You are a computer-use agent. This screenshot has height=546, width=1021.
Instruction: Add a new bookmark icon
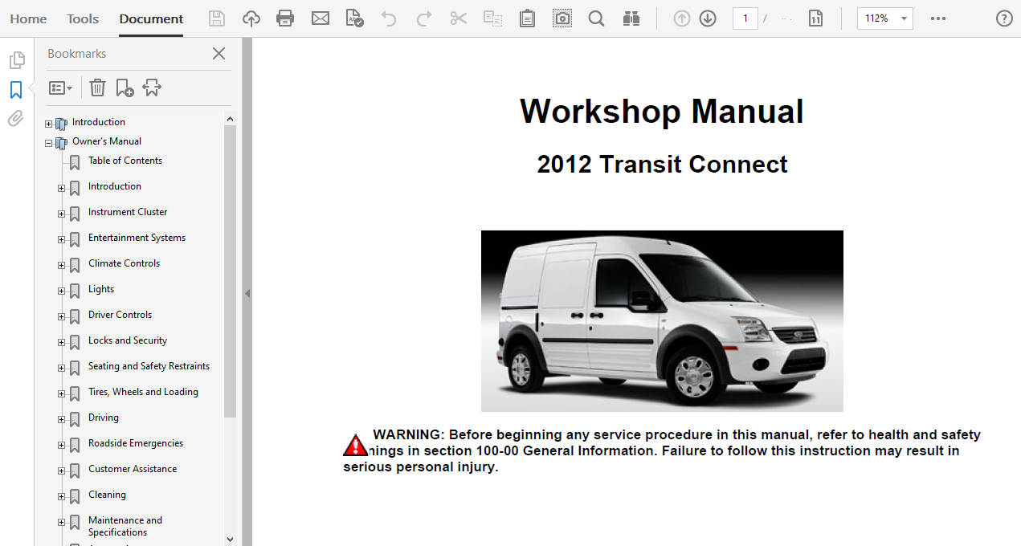[x=125, y=88]
